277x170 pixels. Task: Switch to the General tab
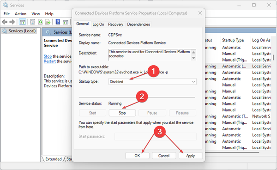pyautogui.click(x=82, y=24)
